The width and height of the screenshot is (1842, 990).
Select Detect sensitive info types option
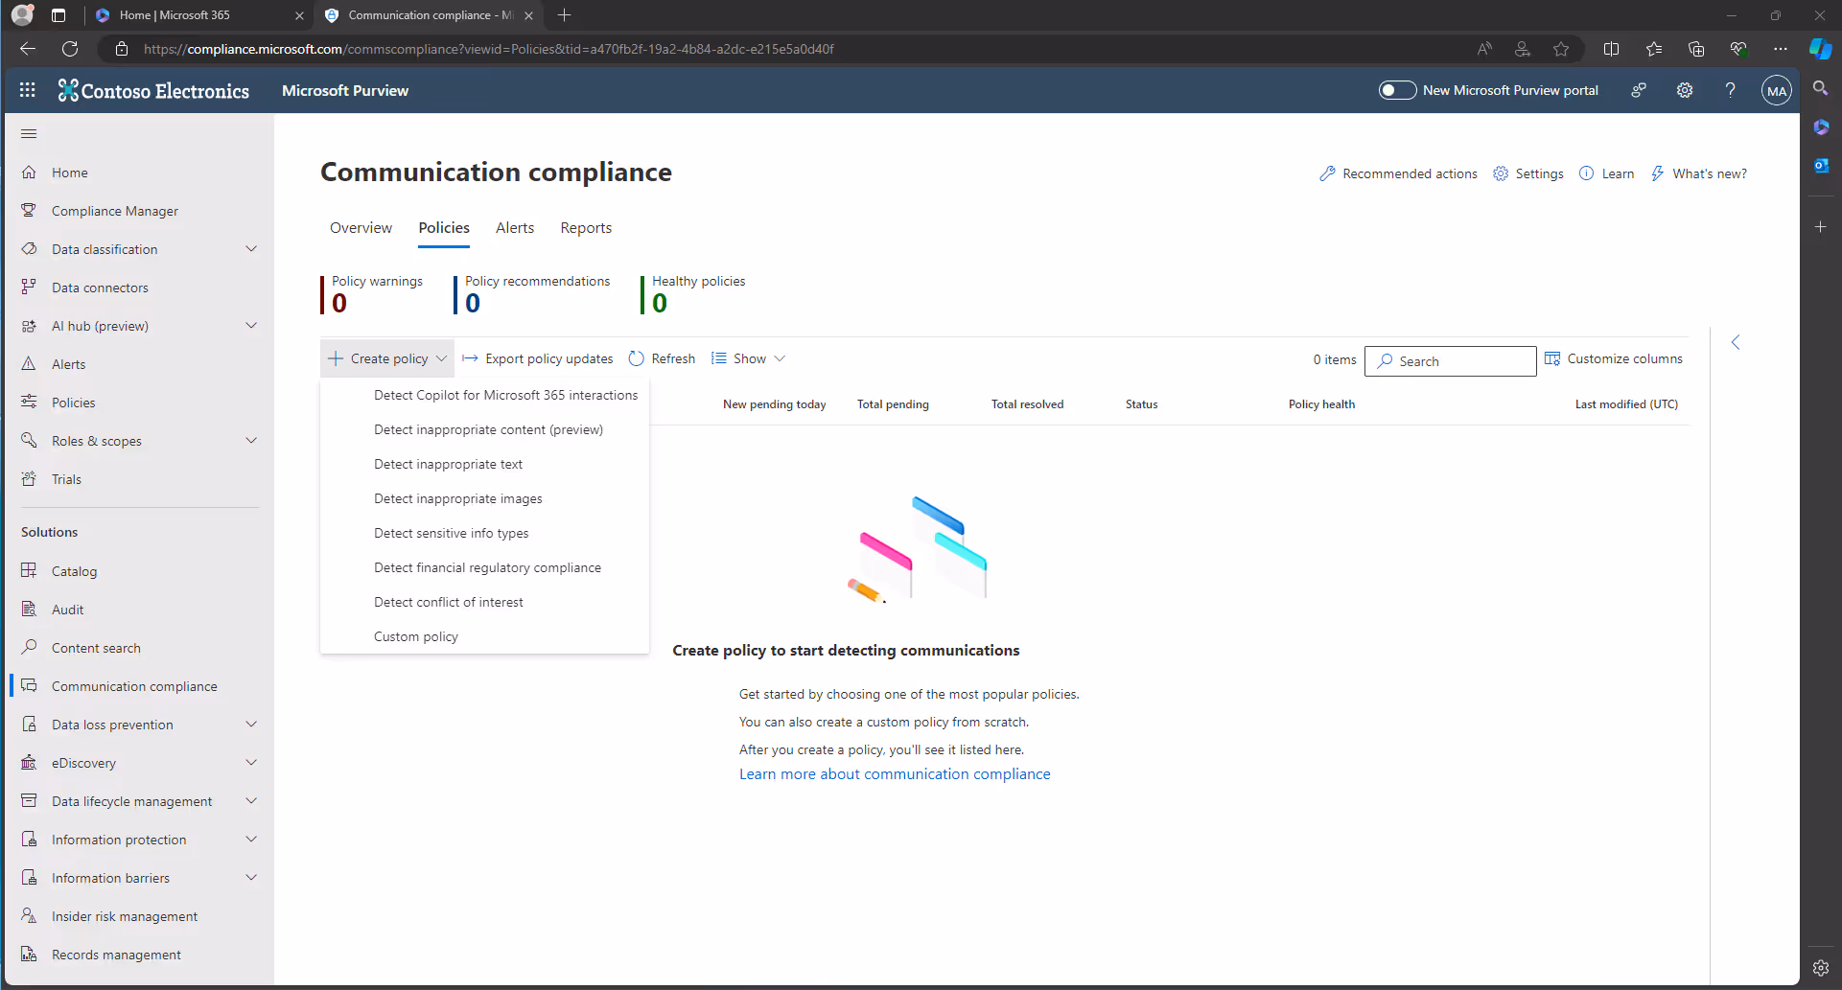point(451,533)
